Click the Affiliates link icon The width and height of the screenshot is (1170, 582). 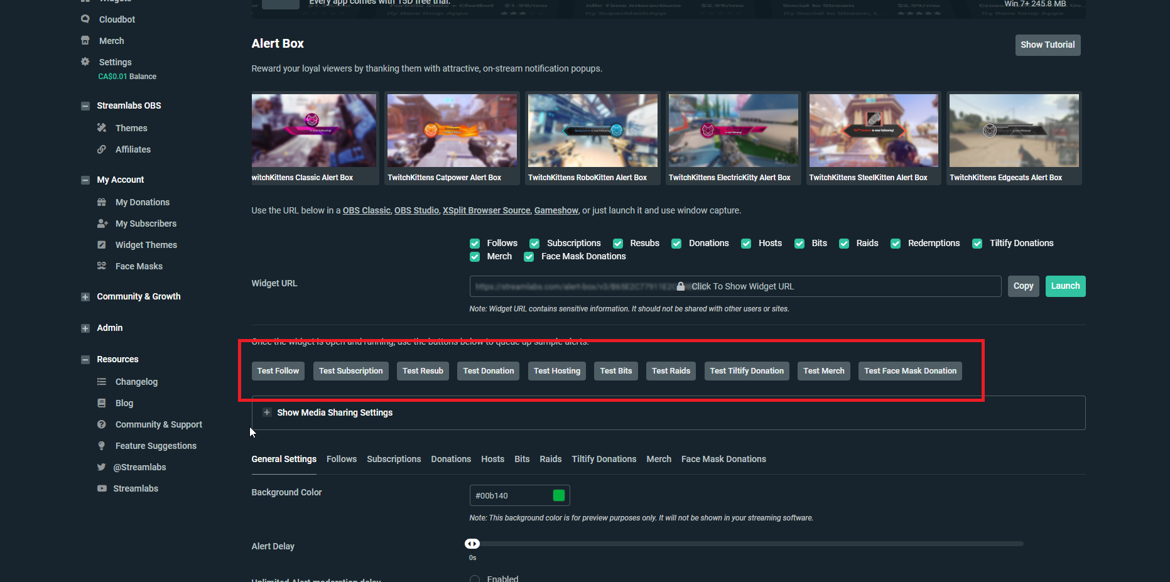click(x=102, y=149)
